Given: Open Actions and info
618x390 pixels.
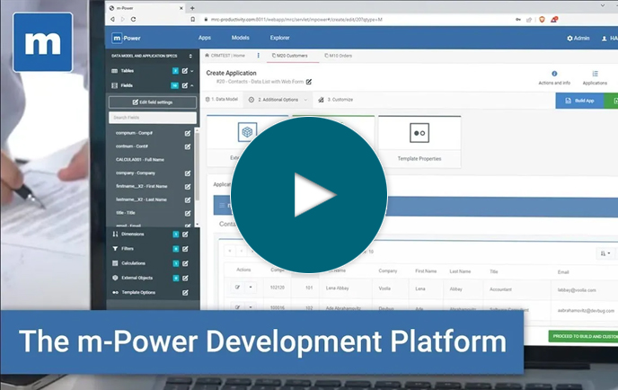Looking at the screenshot, I should (x=554, y=78).
